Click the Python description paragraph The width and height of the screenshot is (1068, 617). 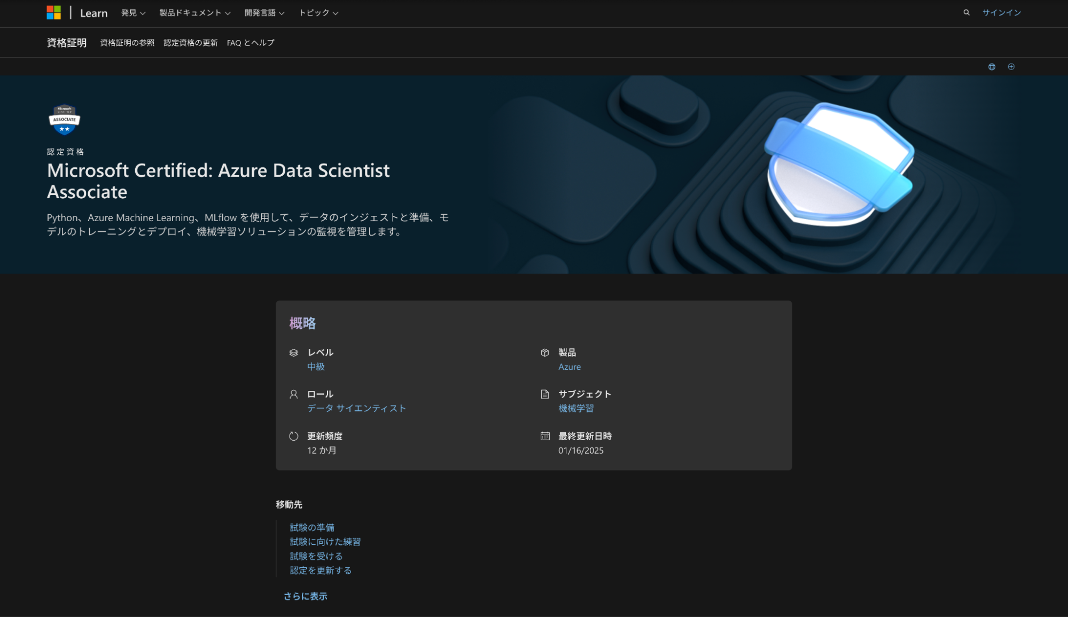[x=248, y=224]
